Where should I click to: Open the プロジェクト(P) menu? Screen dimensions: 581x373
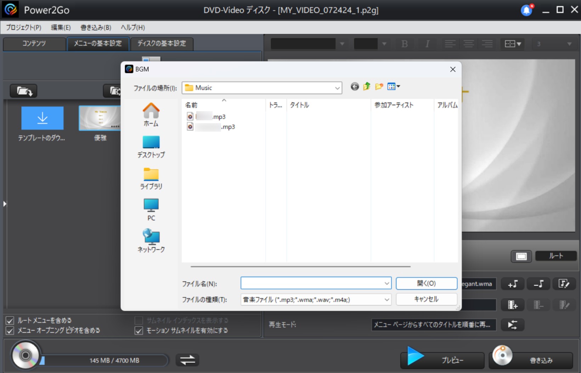(x=24, y=27)
